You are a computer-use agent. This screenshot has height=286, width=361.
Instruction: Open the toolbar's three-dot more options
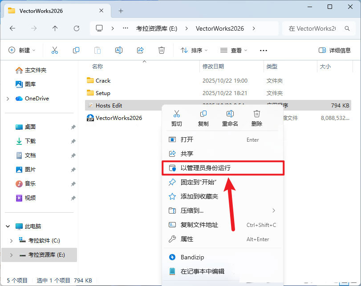264,50
